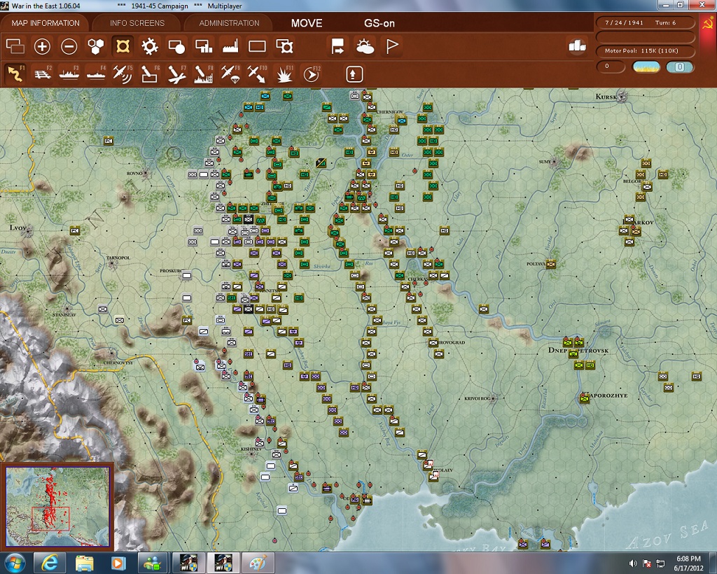This screenshot has height=574, width=717.
Task: Click the Lvov city label on the map
Action: (18, 227)
